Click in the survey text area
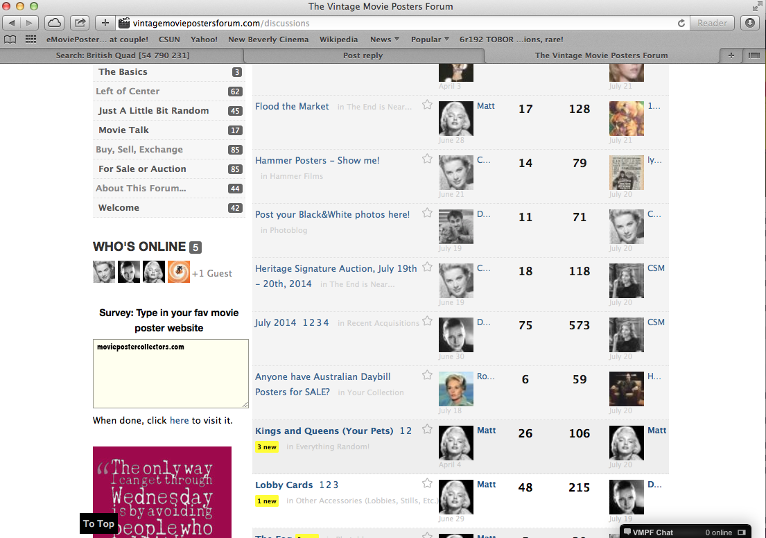 pos(171,373)
